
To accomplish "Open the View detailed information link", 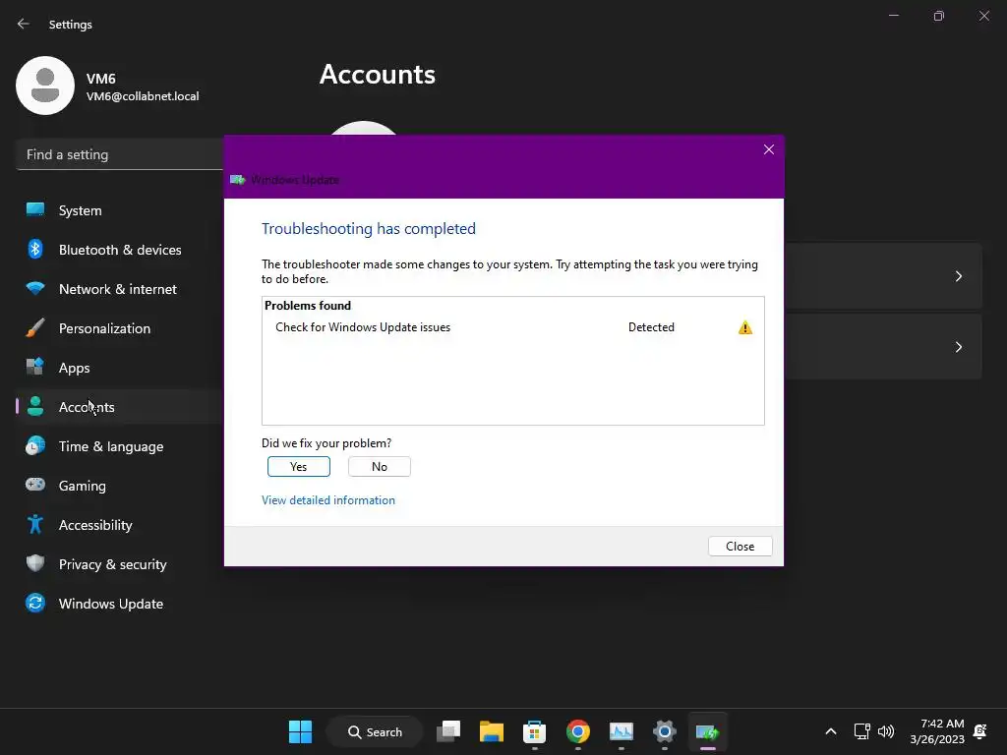I will point(328,500).
